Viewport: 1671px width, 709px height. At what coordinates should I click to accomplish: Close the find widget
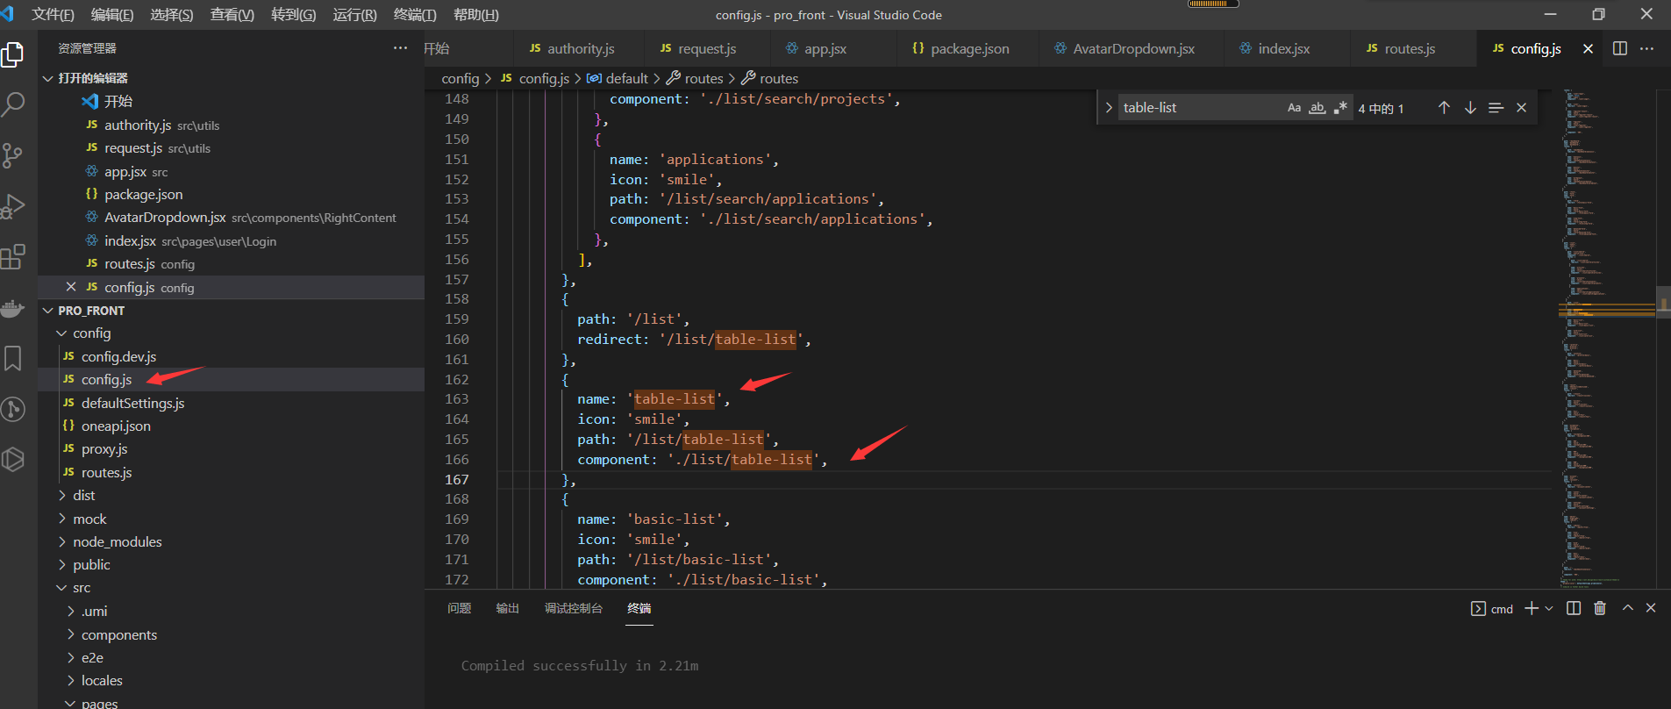pos(1522,108)
